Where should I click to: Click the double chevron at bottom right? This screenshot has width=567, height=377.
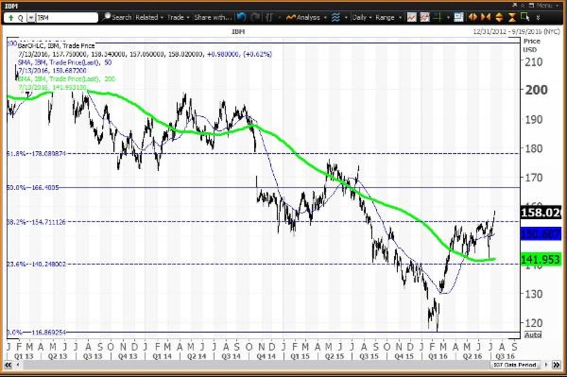tap(556, 365)
